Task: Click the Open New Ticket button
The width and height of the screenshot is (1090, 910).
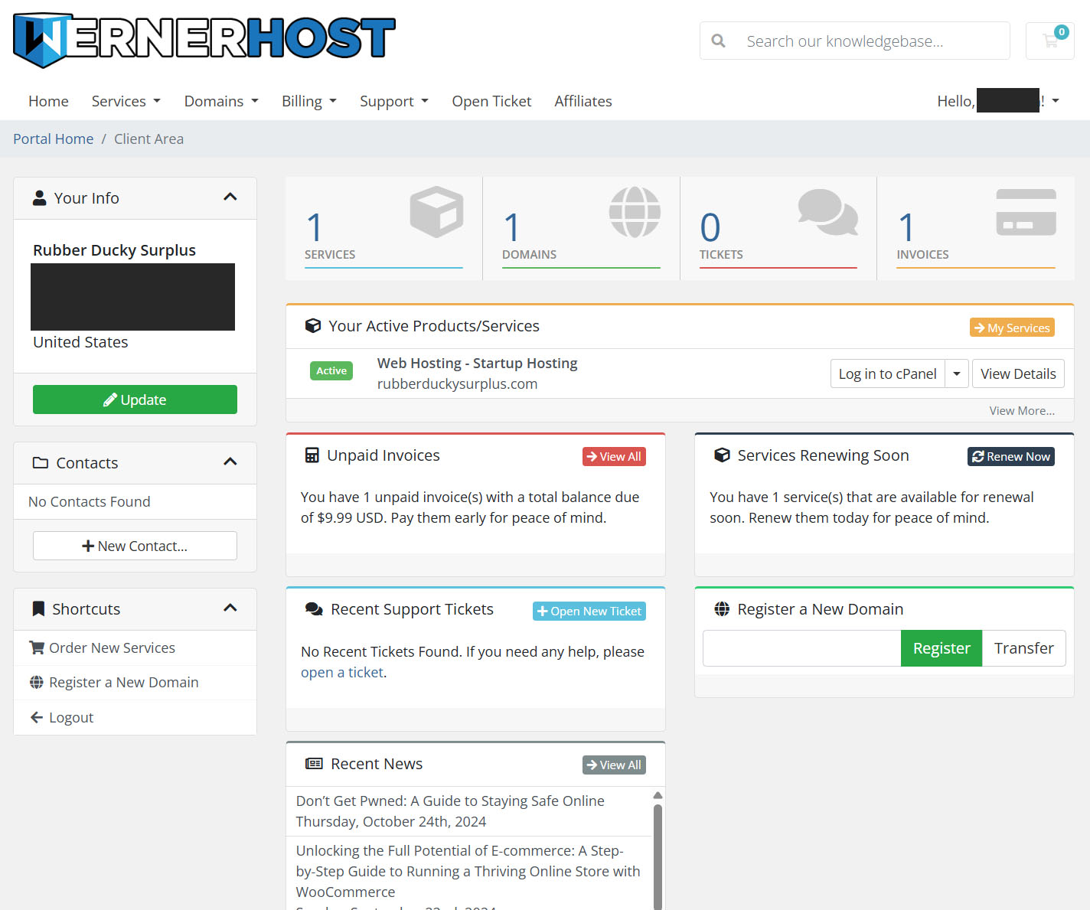Action: pos(589,611)
